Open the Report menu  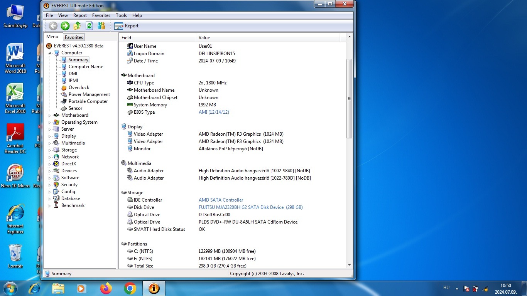[x=80, y=15]
